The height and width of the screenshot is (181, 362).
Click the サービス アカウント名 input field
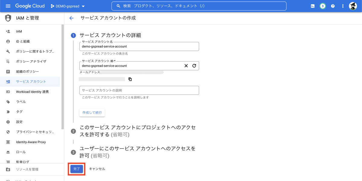(139, 46)
